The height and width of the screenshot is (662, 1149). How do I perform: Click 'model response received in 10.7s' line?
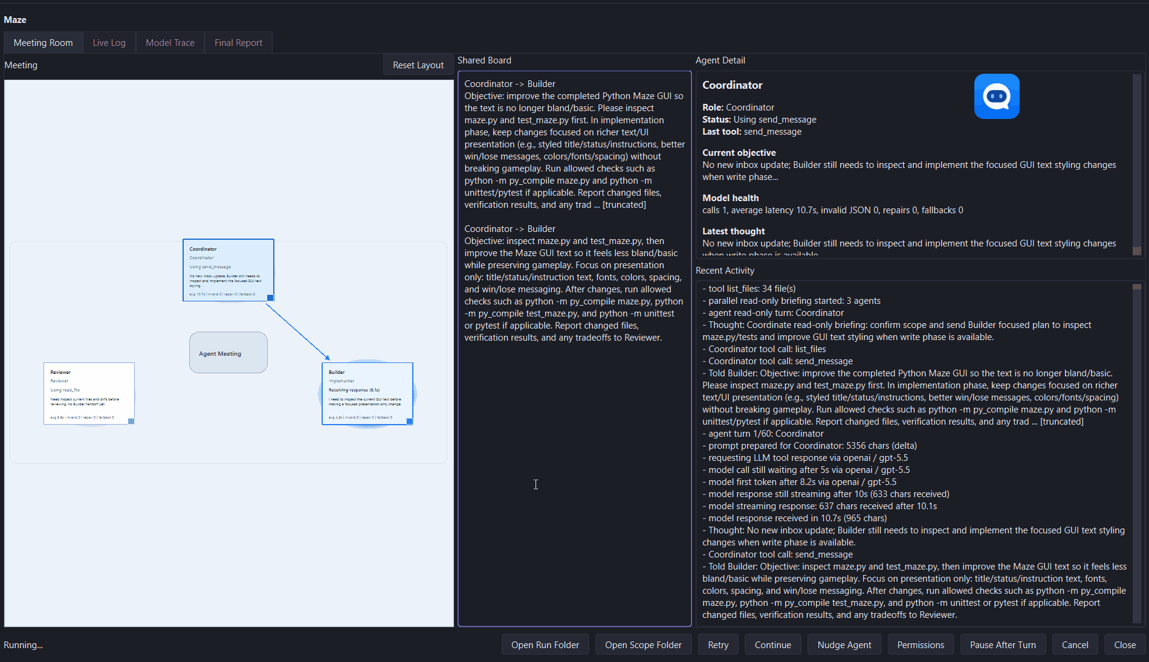click(795, 518)
